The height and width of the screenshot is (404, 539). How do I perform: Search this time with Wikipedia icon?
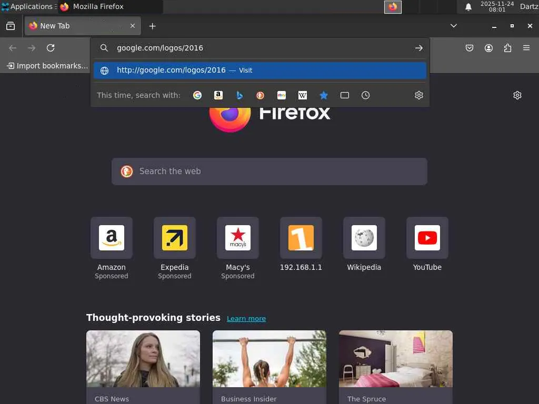(303, 95)
